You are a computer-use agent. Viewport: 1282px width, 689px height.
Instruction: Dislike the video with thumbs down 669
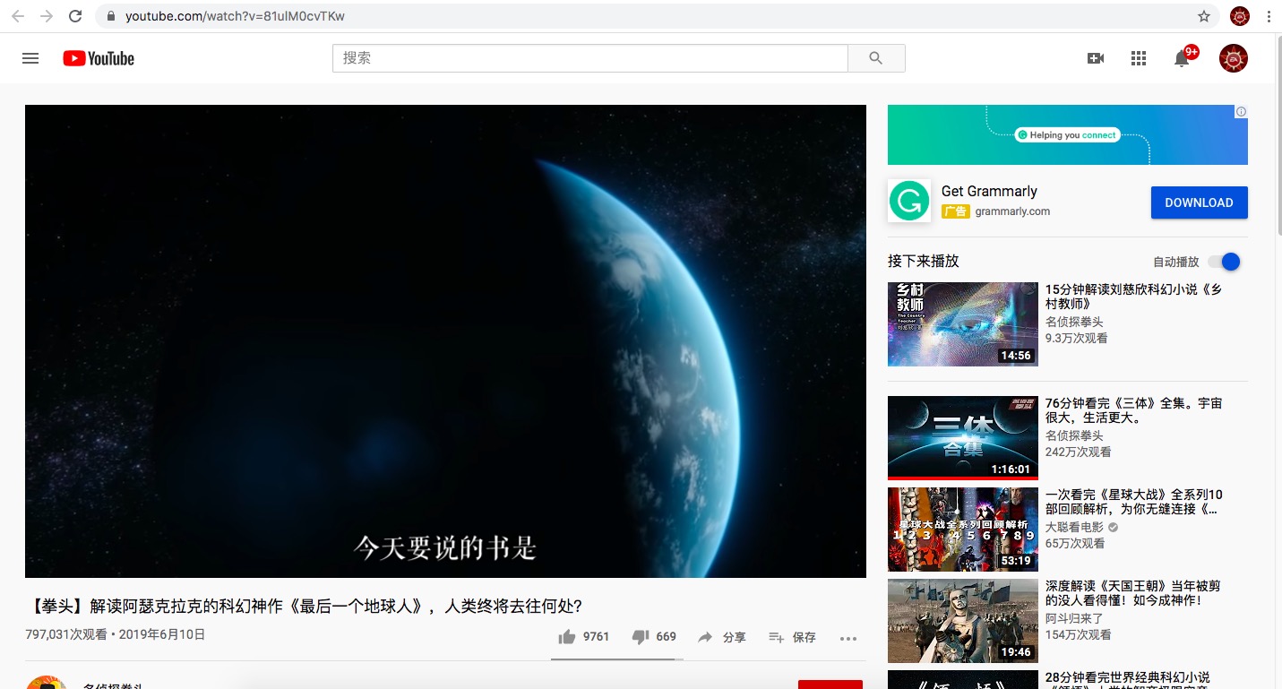[654, 637]
